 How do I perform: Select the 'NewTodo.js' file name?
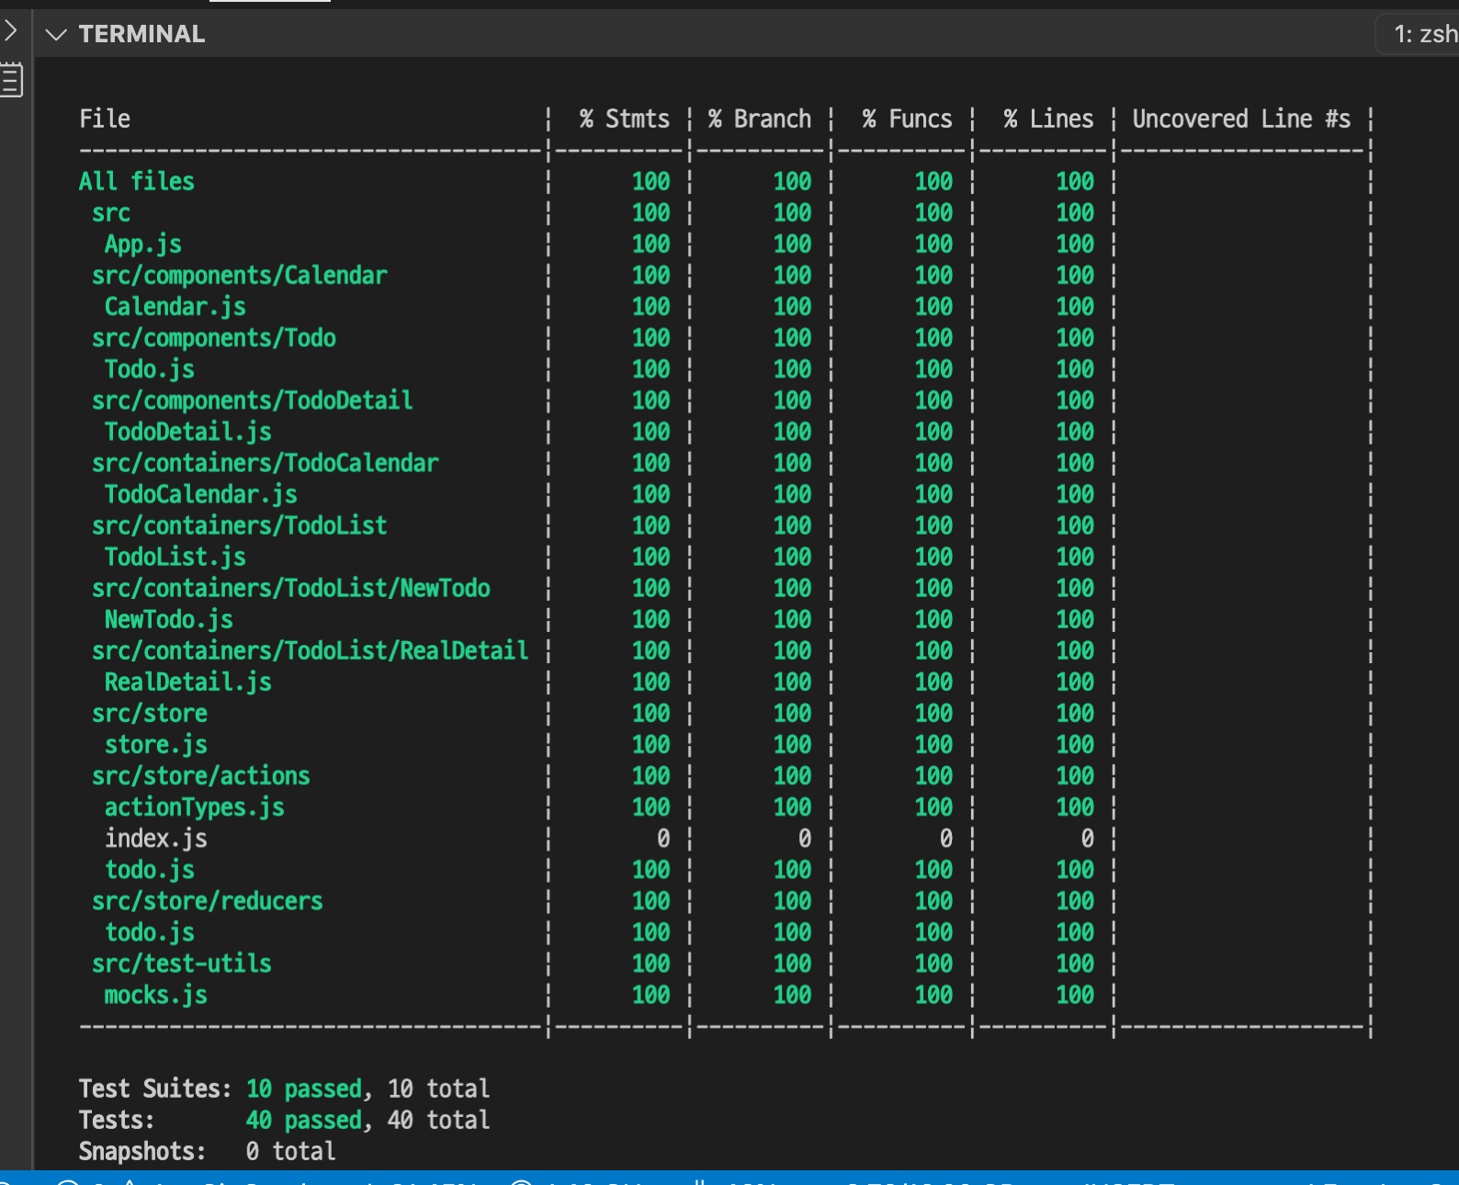pos(169,619)
